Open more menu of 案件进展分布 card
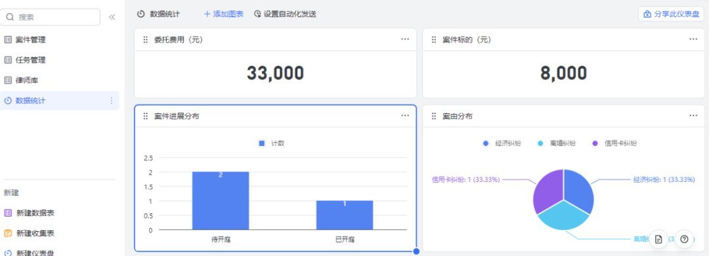 tap(404, 116)
